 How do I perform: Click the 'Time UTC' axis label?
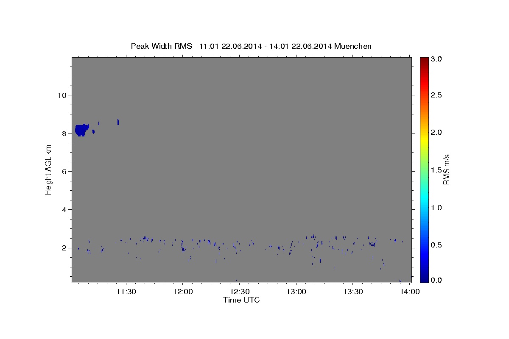[x=241, y=300]
